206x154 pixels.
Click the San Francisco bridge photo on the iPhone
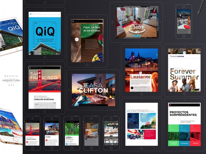32,129
